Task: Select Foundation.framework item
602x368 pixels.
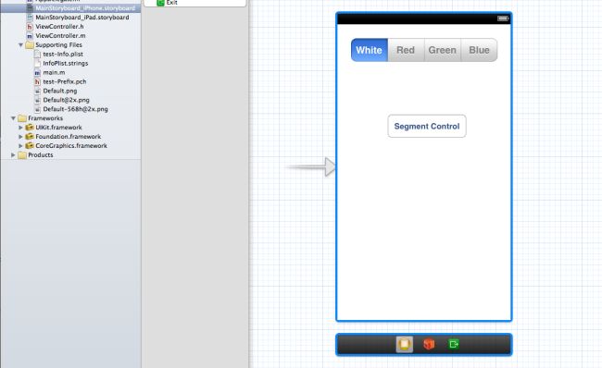Action: [69, 137]
